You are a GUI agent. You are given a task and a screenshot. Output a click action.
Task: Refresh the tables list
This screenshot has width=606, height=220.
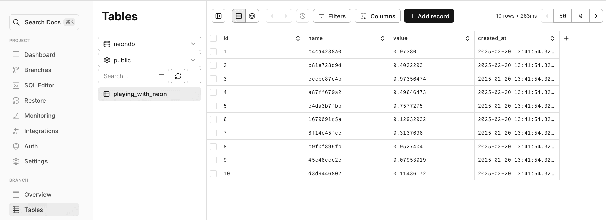(178, 76)
